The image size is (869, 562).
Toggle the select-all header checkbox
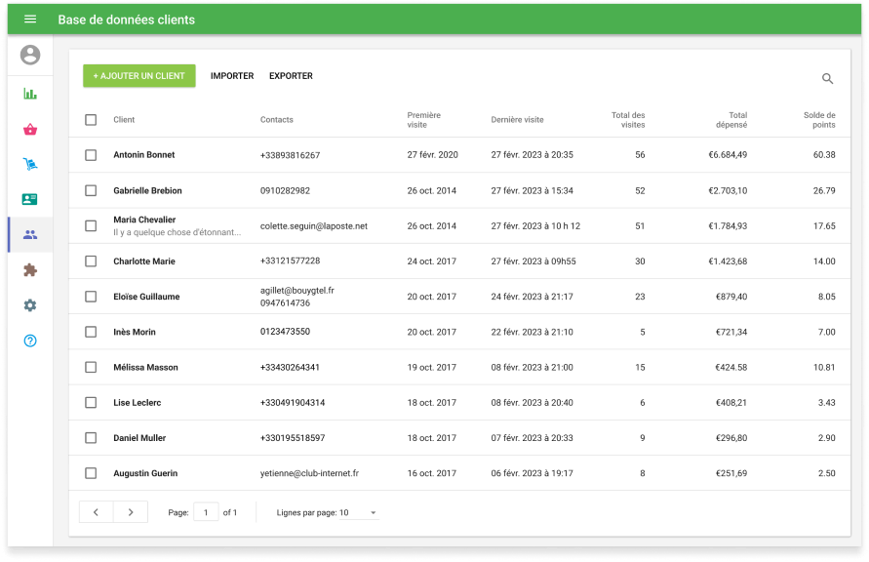pyautogui.click(x=91, y=120)
